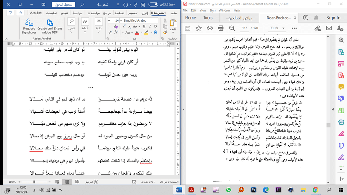
Task: Click the more tools ellipsis in Acrobat toolbar
Action: (295, 28)
